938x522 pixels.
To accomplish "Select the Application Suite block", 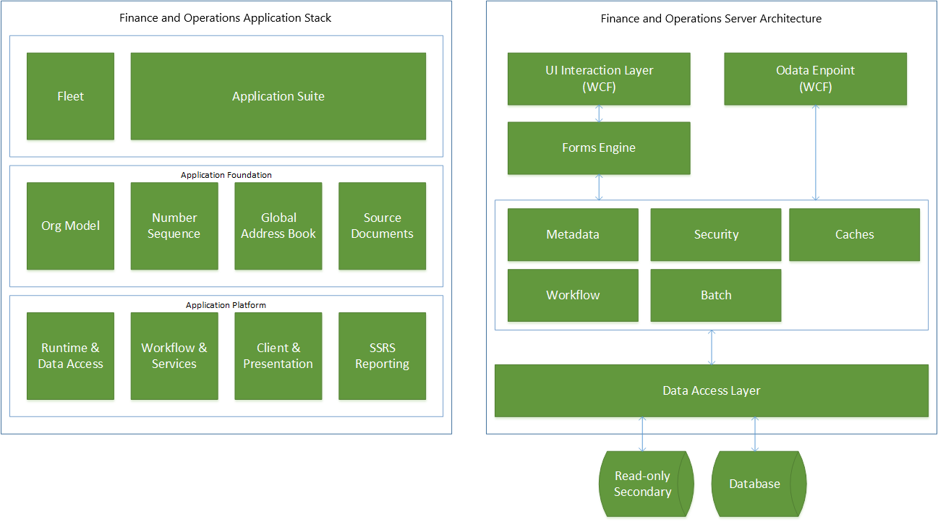I will (278, 96).
